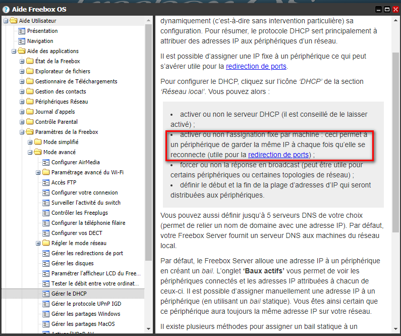The height and width of the screenshot is (336, 401).
Task: Open Tester le débit entre votre ordinateur topic
Action: tap(95, 283)
